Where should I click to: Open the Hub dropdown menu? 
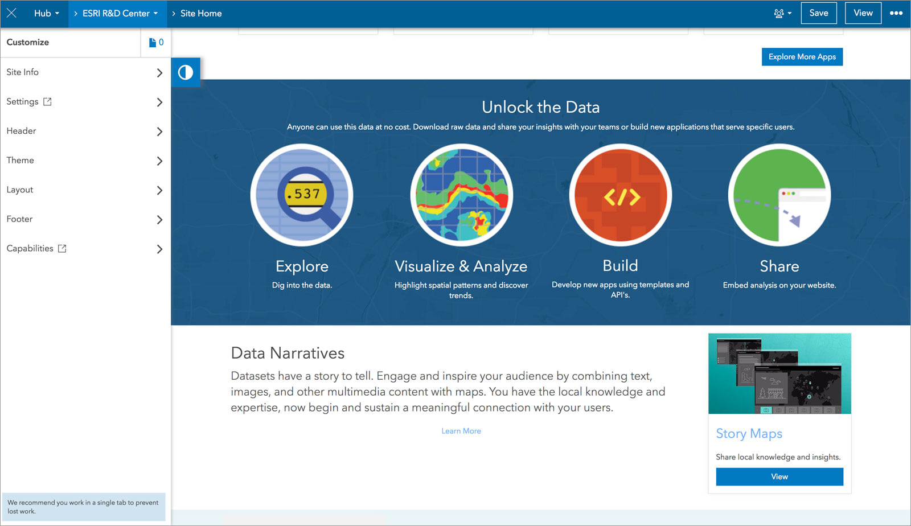[x=46, y=13]
